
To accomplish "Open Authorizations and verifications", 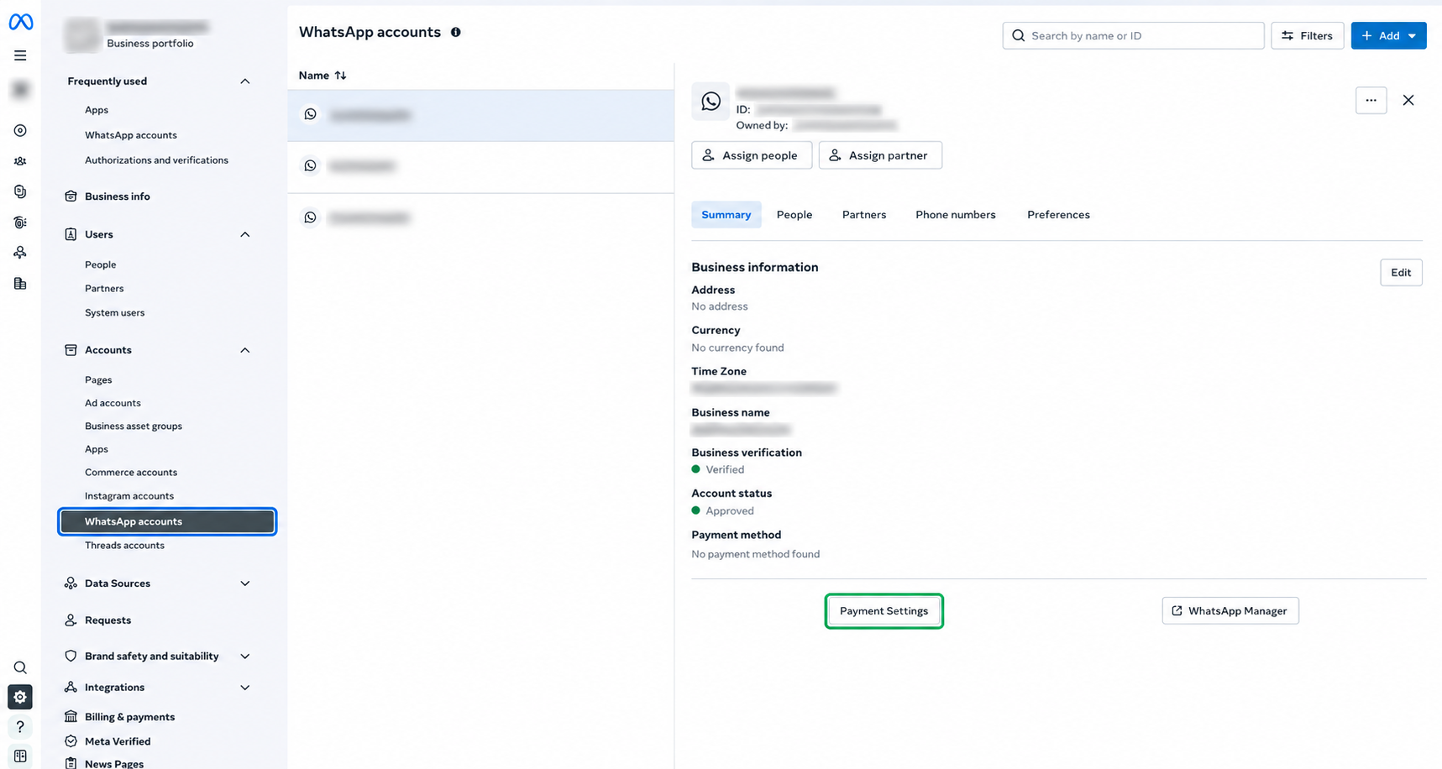I will [x=156, y=160].
